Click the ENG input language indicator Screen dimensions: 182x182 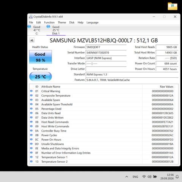point(135,177)
